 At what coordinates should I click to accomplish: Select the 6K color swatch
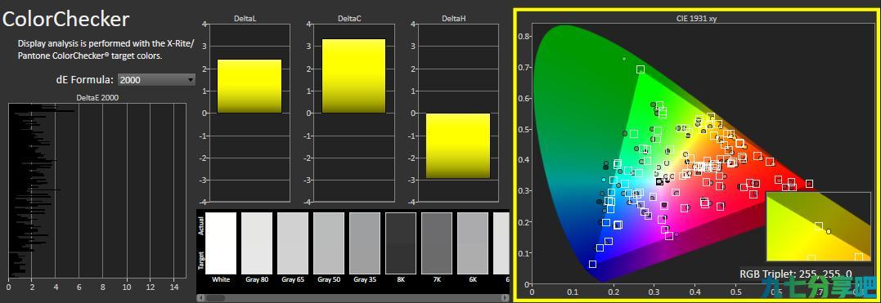point(473,243)
